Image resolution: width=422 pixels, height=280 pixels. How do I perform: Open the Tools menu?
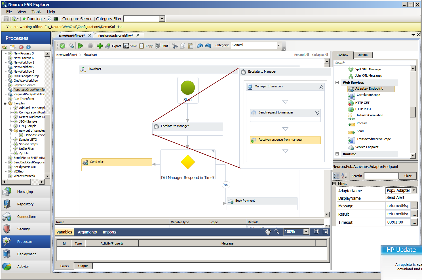(x=36, y=12)
